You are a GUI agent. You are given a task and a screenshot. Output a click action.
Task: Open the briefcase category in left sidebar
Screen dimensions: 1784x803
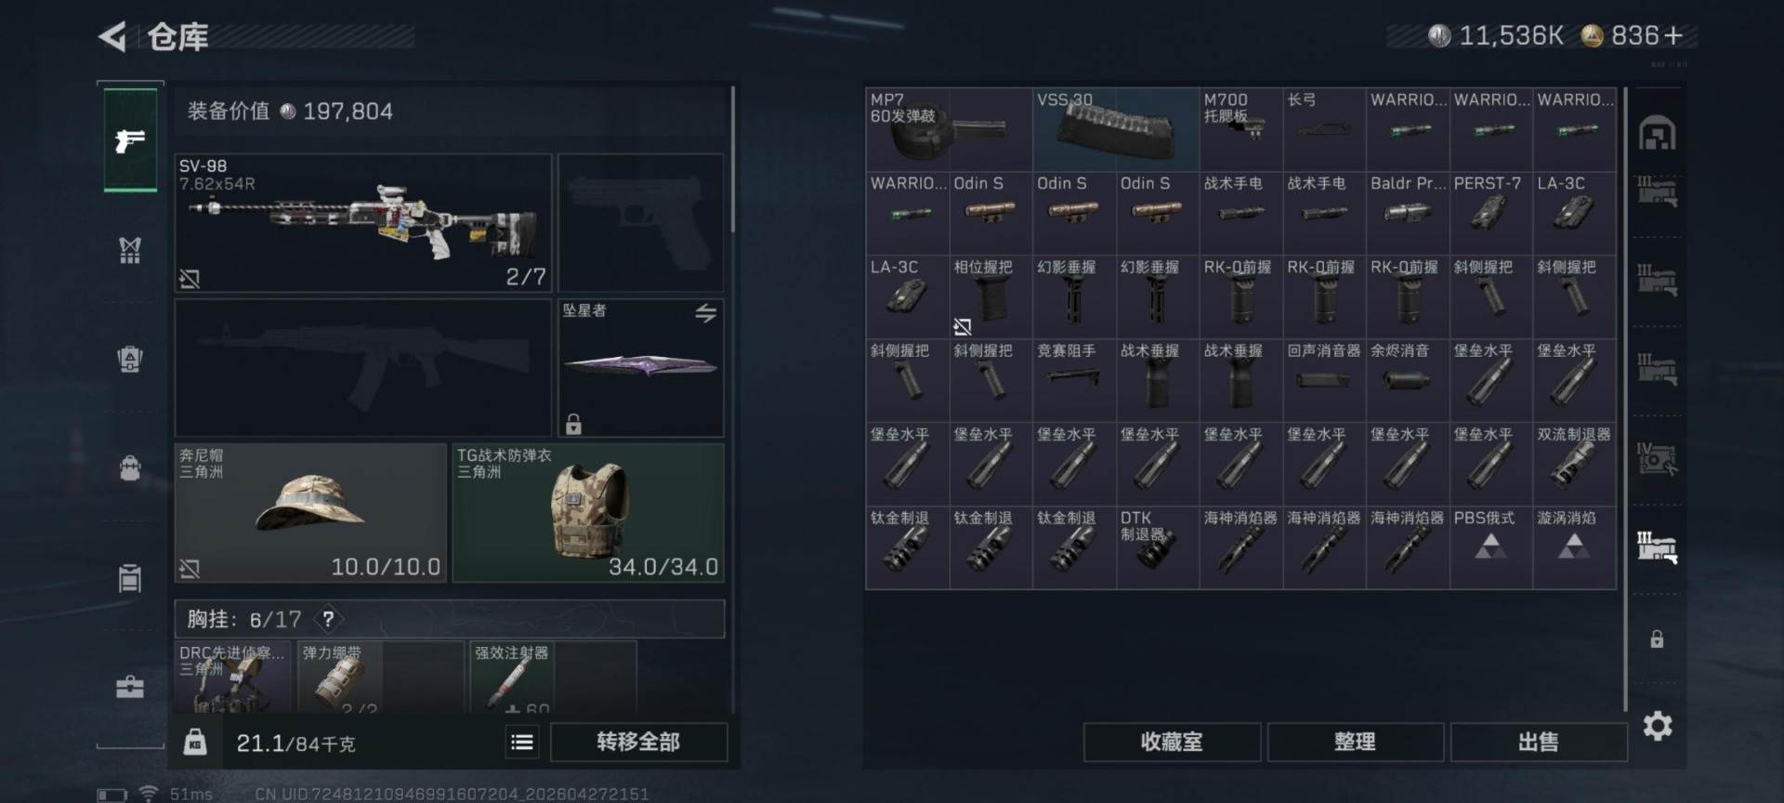pyautogui.click(x=130, y=687)
